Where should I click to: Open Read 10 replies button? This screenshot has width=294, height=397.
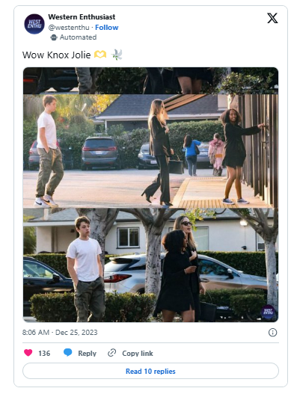[x=150, y=371]
